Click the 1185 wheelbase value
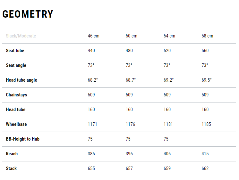Image resolution: width=239 pixels, height=180 pixels. [206, 124]
